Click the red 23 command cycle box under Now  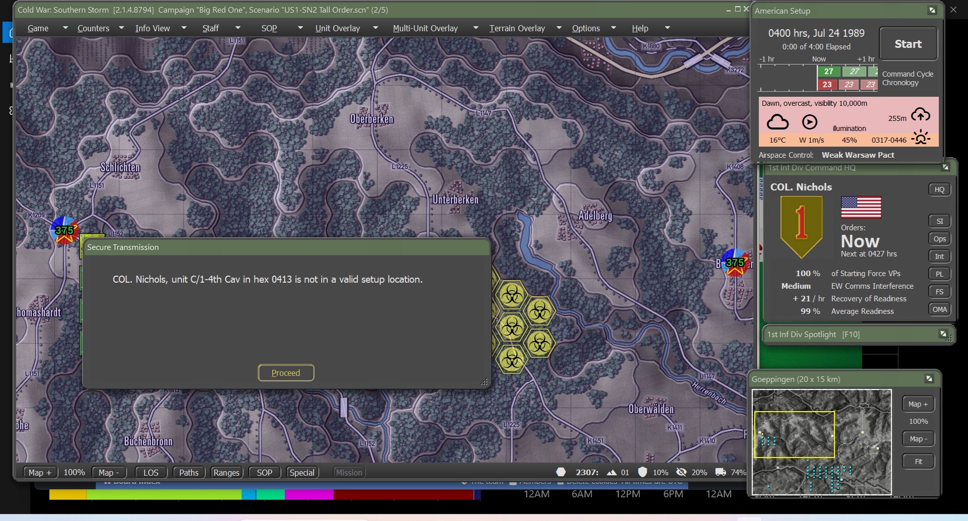pos(827,85)
